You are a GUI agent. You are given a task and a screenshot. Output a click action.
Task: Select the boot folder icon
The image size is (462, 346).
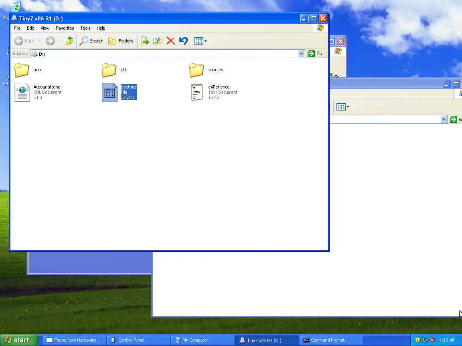pos(22,70)
